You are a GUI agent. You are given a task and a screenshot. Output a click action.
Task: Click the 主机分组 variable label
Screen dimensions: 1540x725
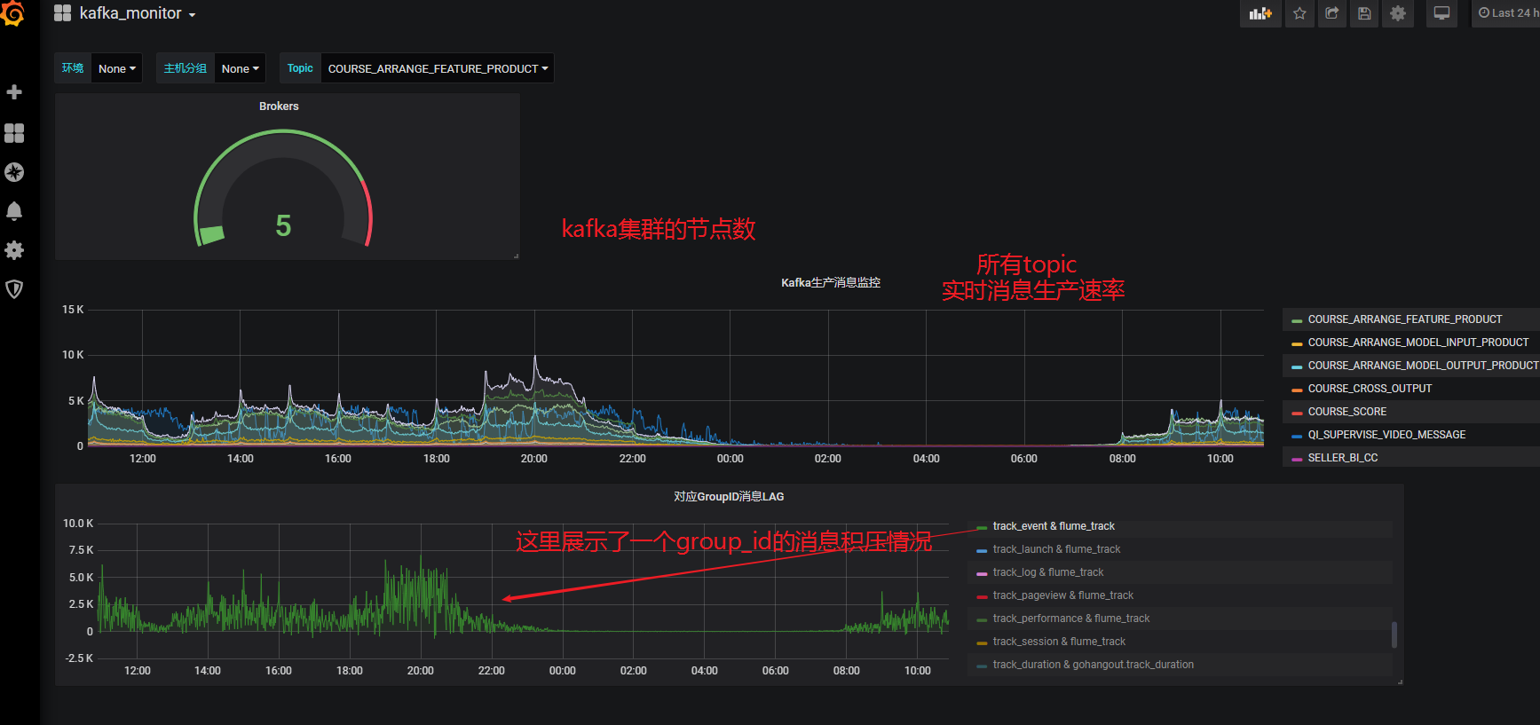click(186, 68)
